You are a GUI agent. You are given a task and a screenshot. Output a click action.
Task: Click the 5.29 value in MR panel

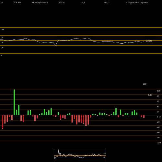[150, 95]
